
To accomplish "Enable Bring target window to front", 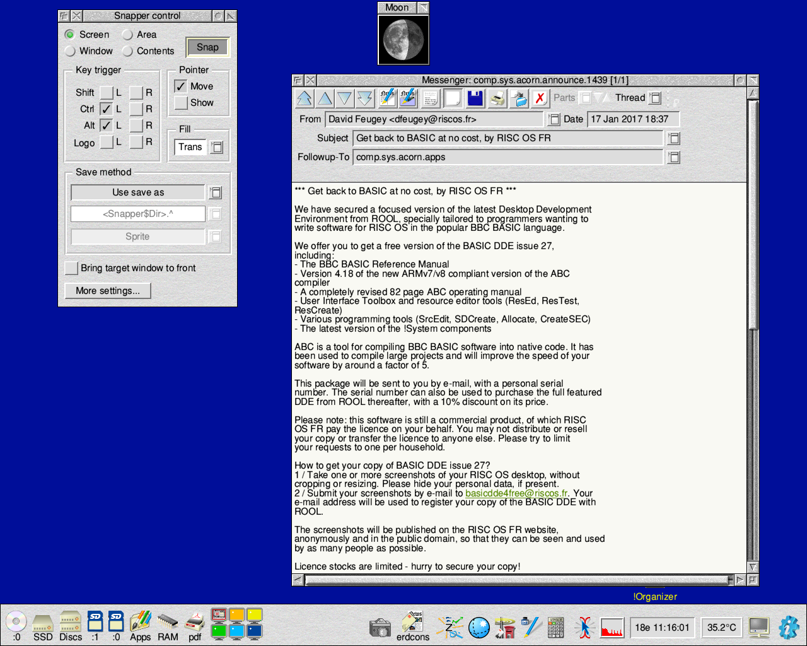I will (x=72, y=268).
